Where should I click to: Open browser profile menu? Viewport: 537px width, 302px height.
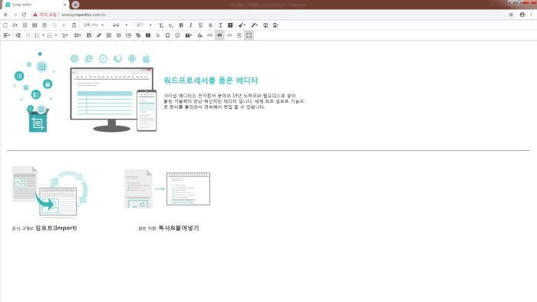click(x=522, y=15)
